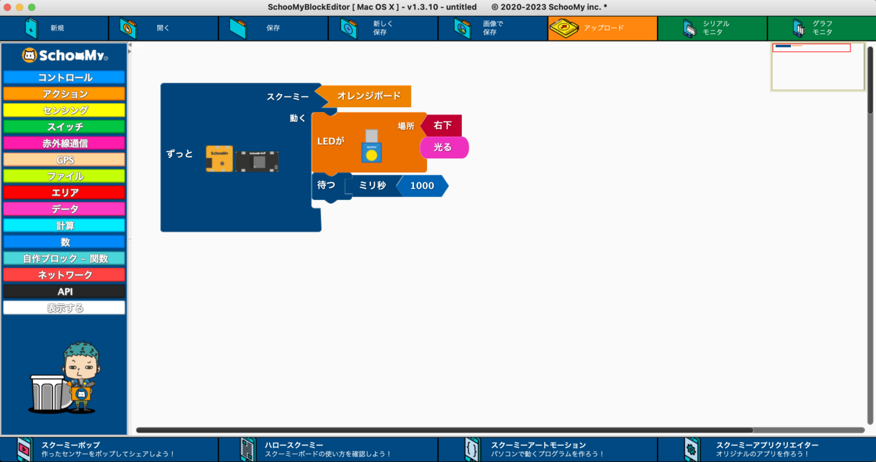Image resolution: width=876 pixels, height=462 pixels.
Task: Click the スクーミーアートモーション braces icon
Action: click(471, 449)
